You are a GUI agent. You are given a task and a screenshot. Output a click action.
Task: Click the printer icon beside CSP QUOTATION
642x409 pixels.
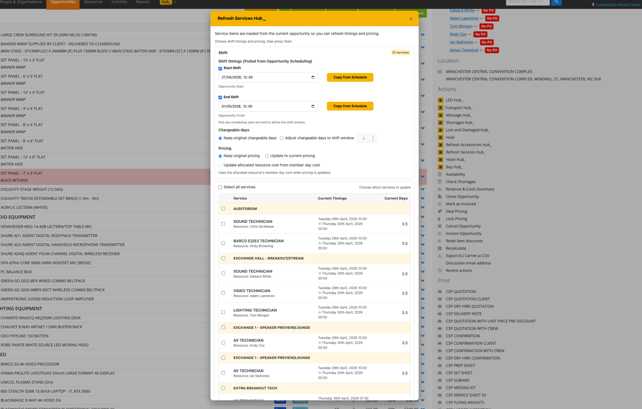pos(440,291)
